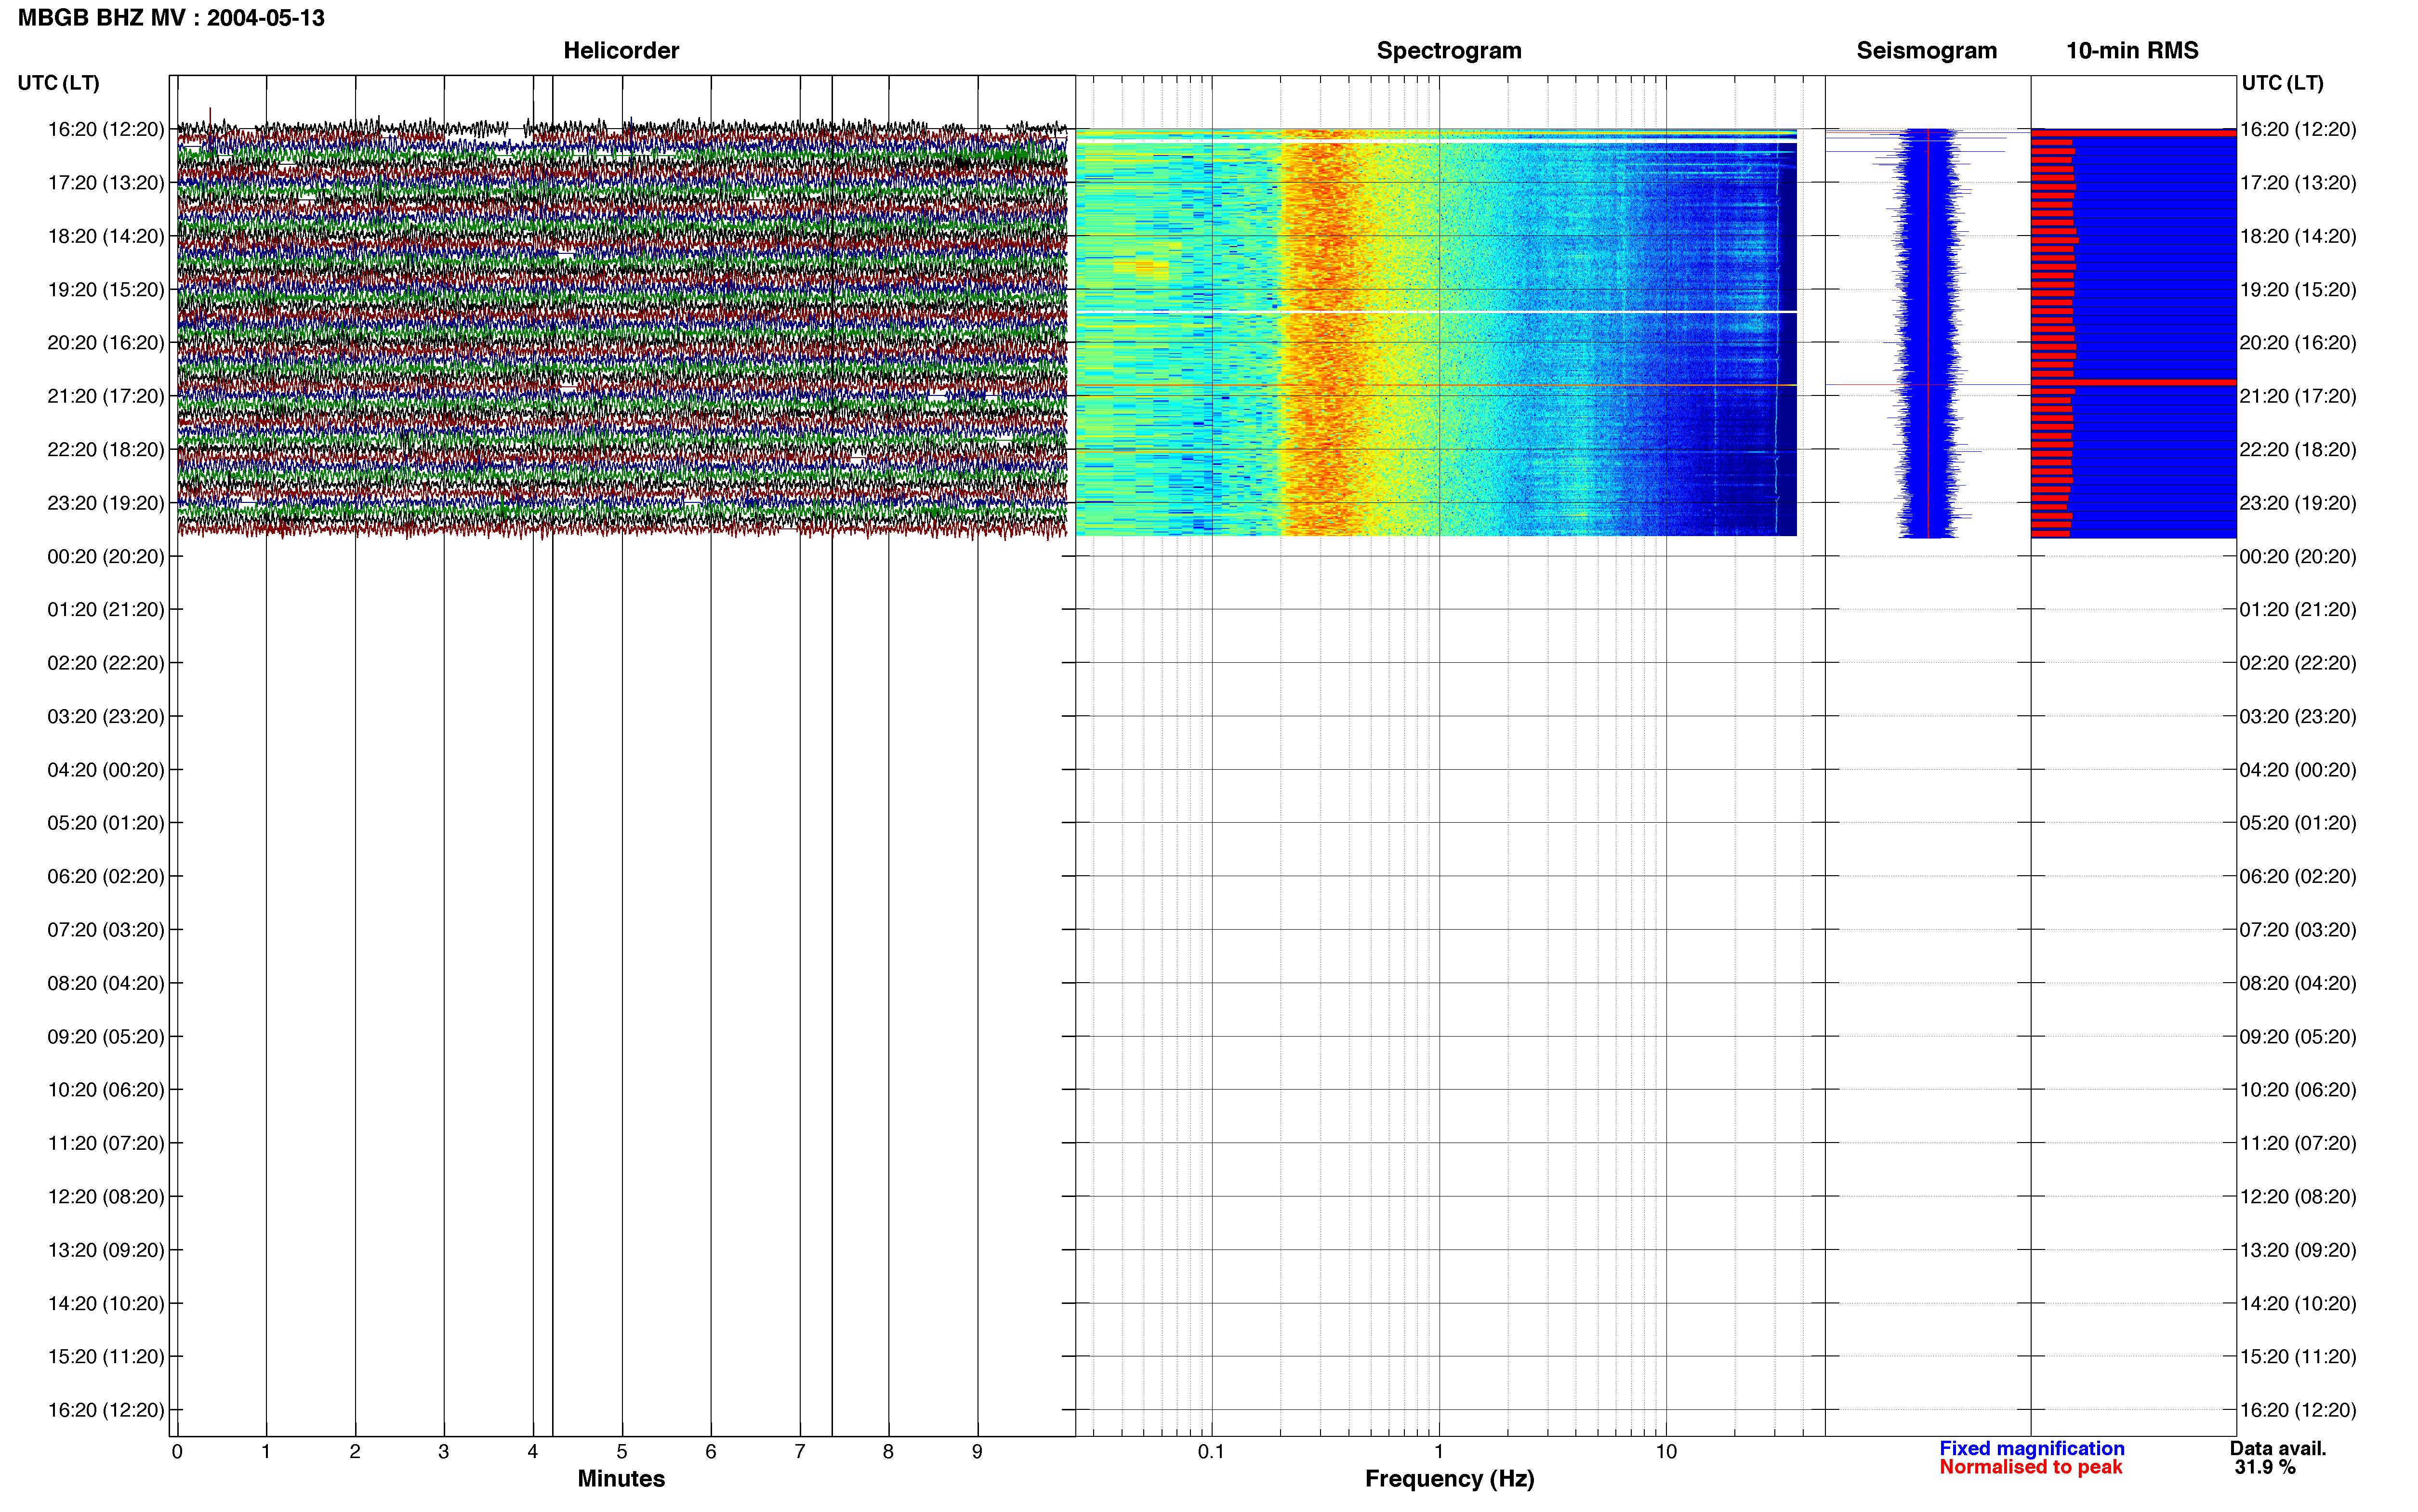The height and width of the screenshot is (1512, 2418).
Task: Click minute tick label 0 on helicorder axis
Action: click(x=177, y=1451)
